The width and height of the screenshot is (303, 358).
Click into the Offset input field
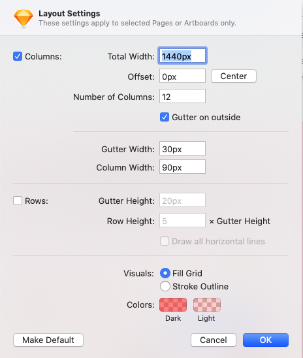[x=182, y=76]
